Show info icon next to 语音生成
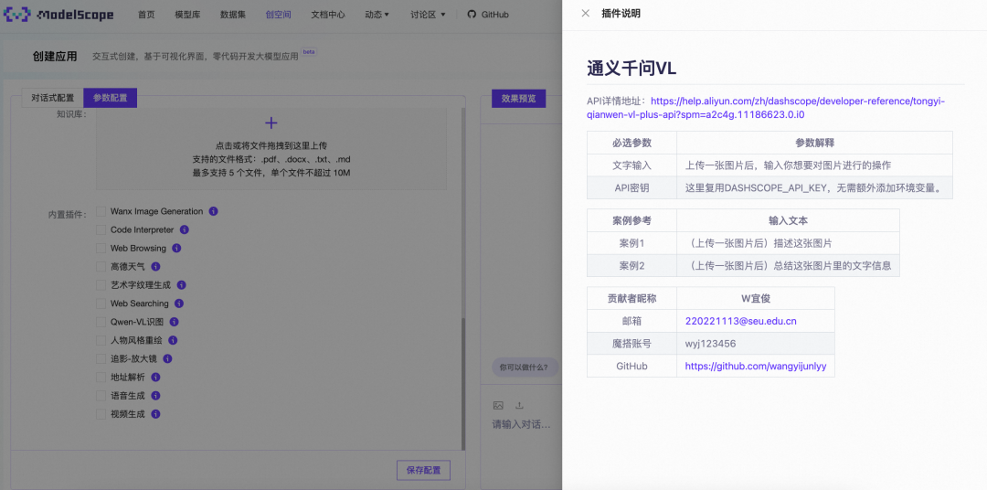The width and height of the screenshot is (987, 490). [155, 396]
